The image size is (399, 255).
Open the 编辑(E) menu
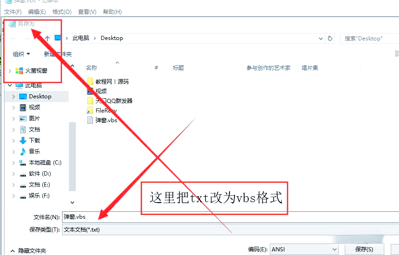pos(37,11)
